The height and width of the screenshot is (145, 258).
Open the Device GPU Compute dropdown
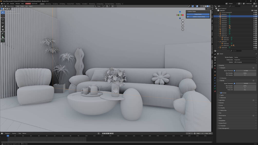(245, 62)
